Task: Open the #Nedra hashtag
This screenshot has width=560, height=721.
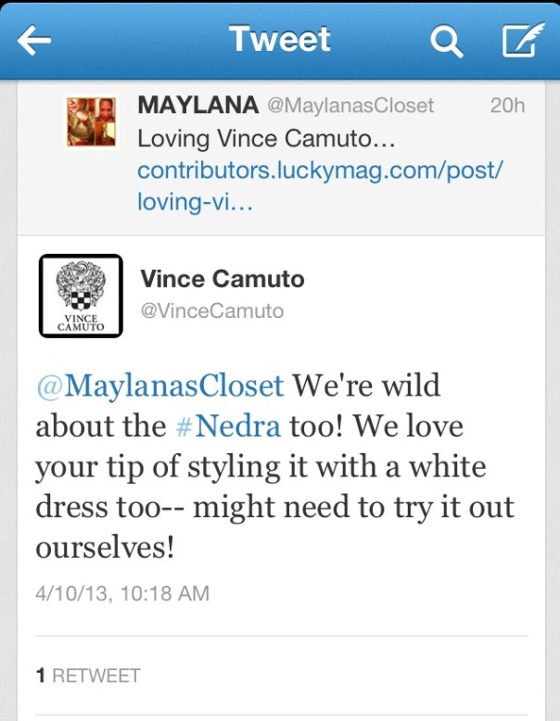Action: pos(216,427)
